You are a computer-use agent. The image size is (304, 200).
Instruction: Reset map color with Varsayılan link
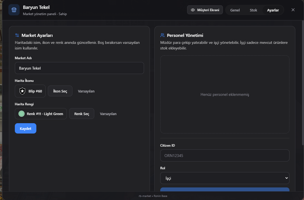(108, 114)
